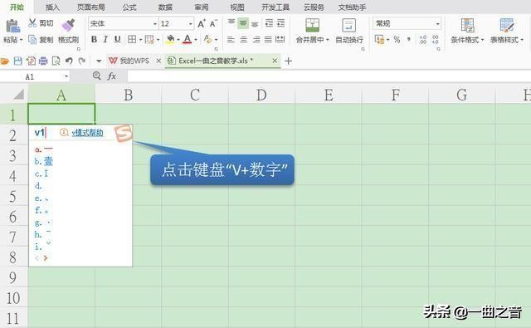Toggle underline formatting
The image size is (531, 328).
(117, 40)
